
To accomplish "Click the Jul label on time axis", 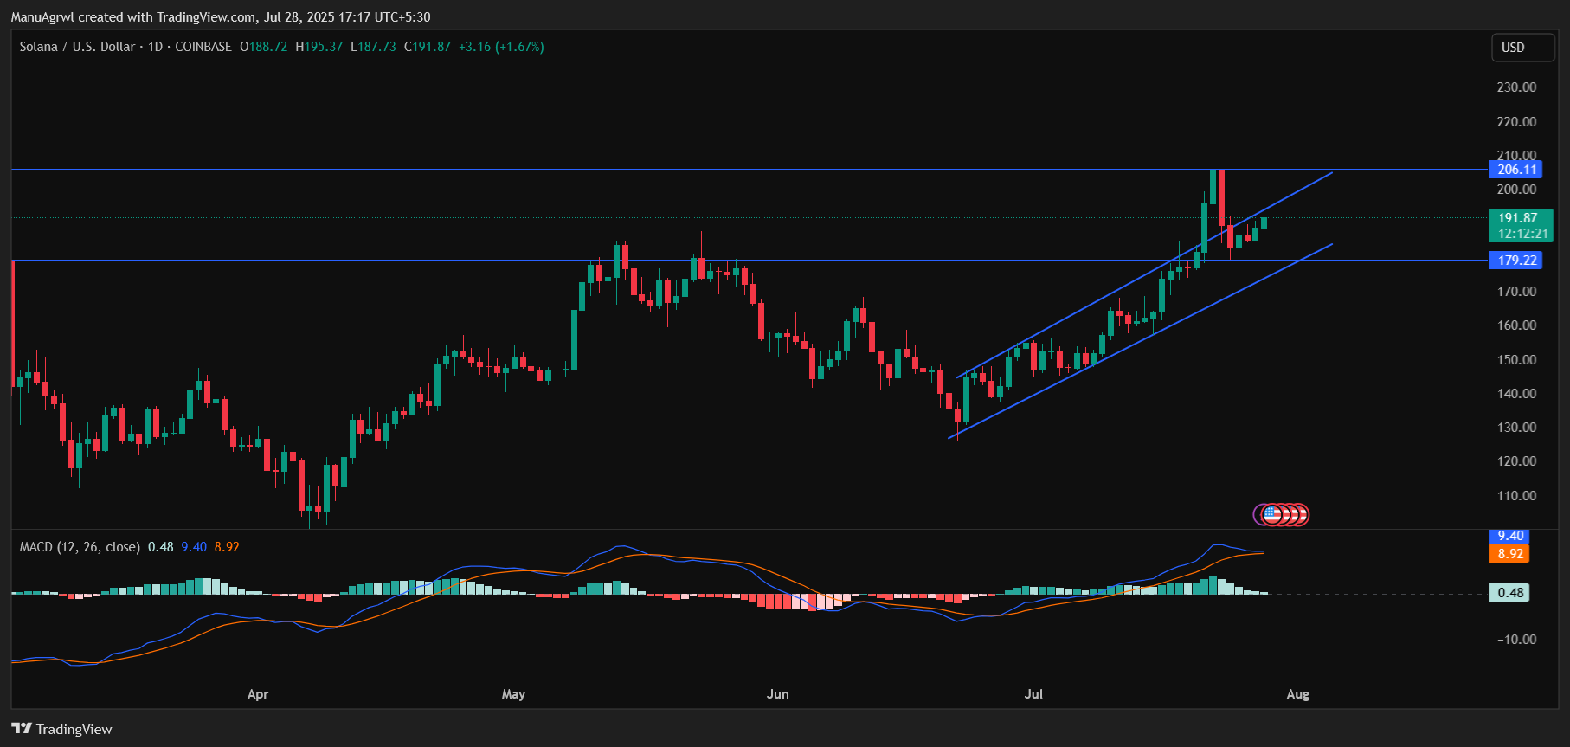I will (1033, 694).
